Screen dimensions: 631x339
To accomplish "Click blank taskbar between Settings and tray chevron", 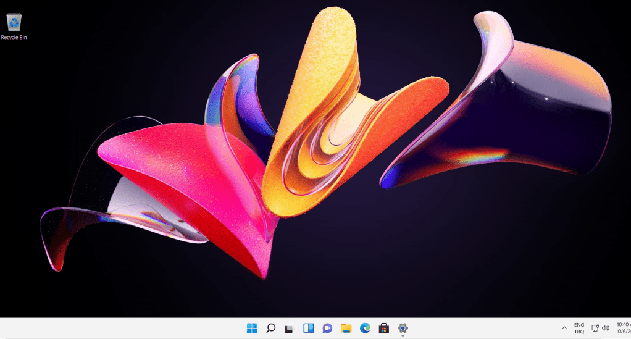I will [482, 329].
